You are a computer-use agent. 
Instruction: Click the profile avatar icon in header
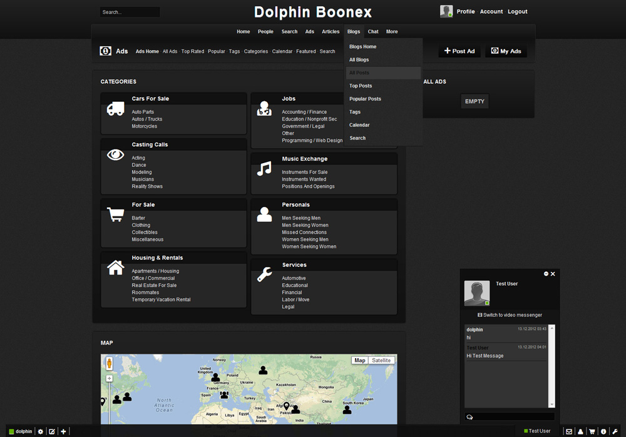pyautogui.click(x=446, y=11)
